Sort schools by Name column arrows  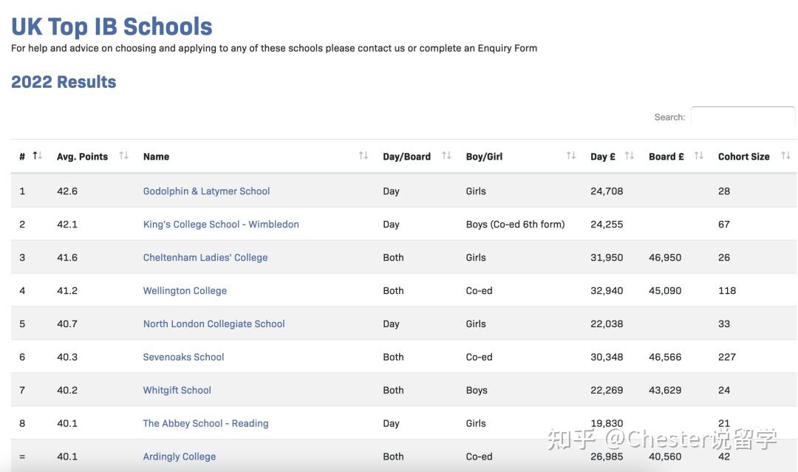click(363, 156)
